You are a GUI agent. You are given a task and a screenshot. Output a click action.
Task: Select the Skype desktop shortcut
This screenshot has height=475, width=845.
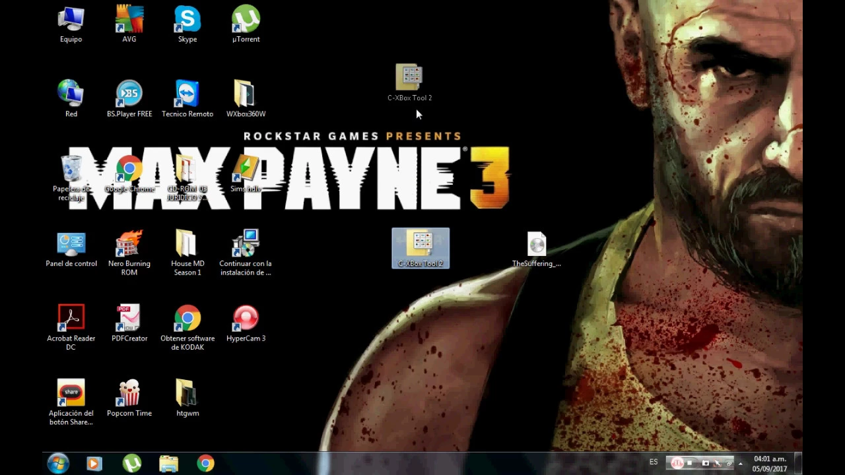click(187, 24)
